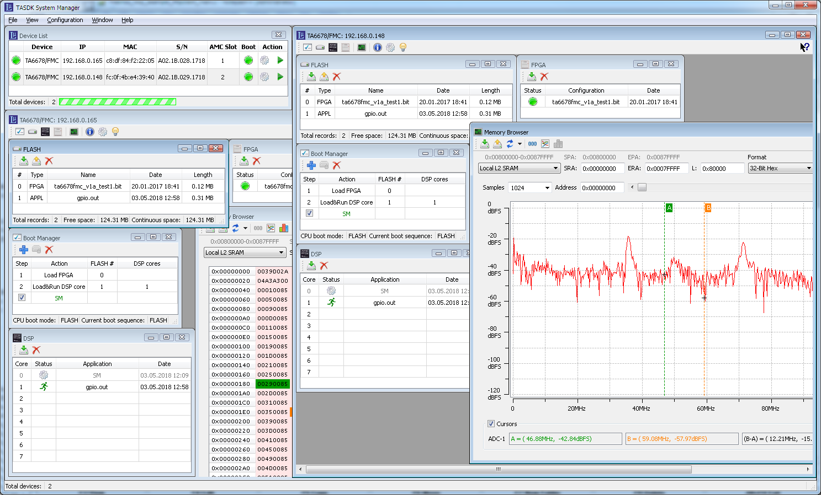This screenshot has height=495, width=821.
Task: Add a boot step with the blue plus in the 192.168.0.148 Boot Manager
Action: pos(311,165)
